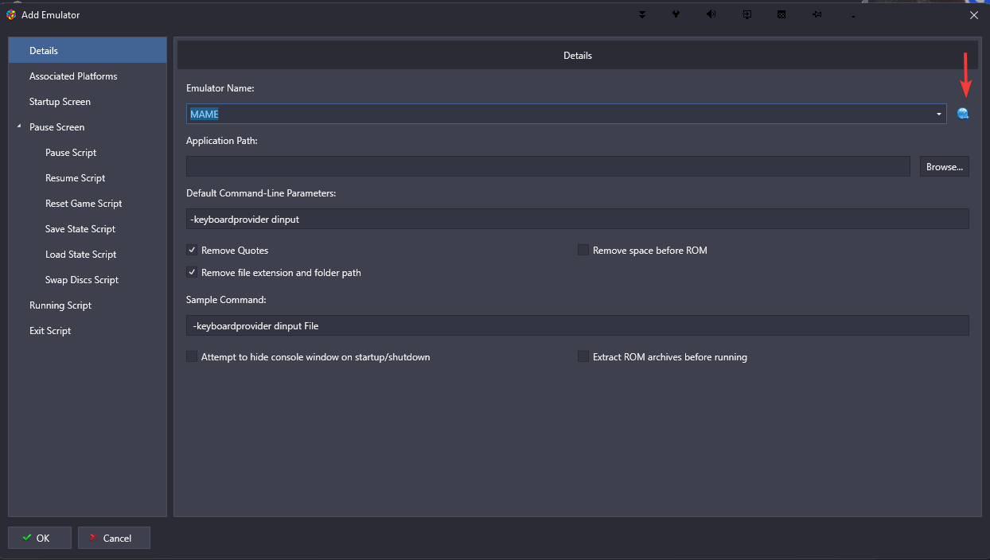Click the globe search icon beside Emulator Name
This screenshot has width=990, height=560.
click(x=963, y=114)
